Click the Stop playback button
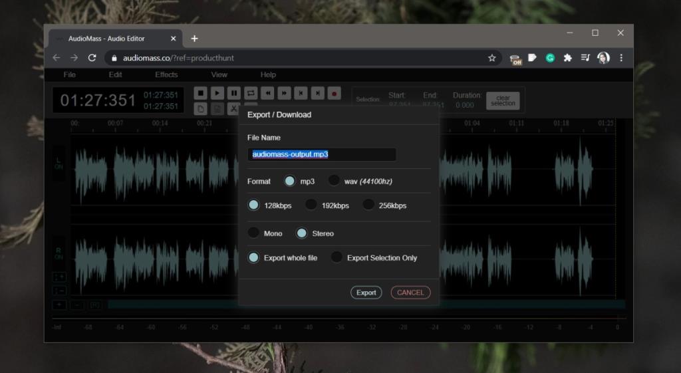The height and width of the screenshot is (373, 681). (x=201, y=94)
